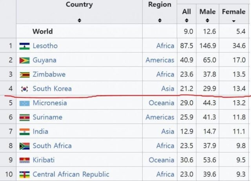Open the Lesotho country link
The image size is (251, 181).
(45, 46)
